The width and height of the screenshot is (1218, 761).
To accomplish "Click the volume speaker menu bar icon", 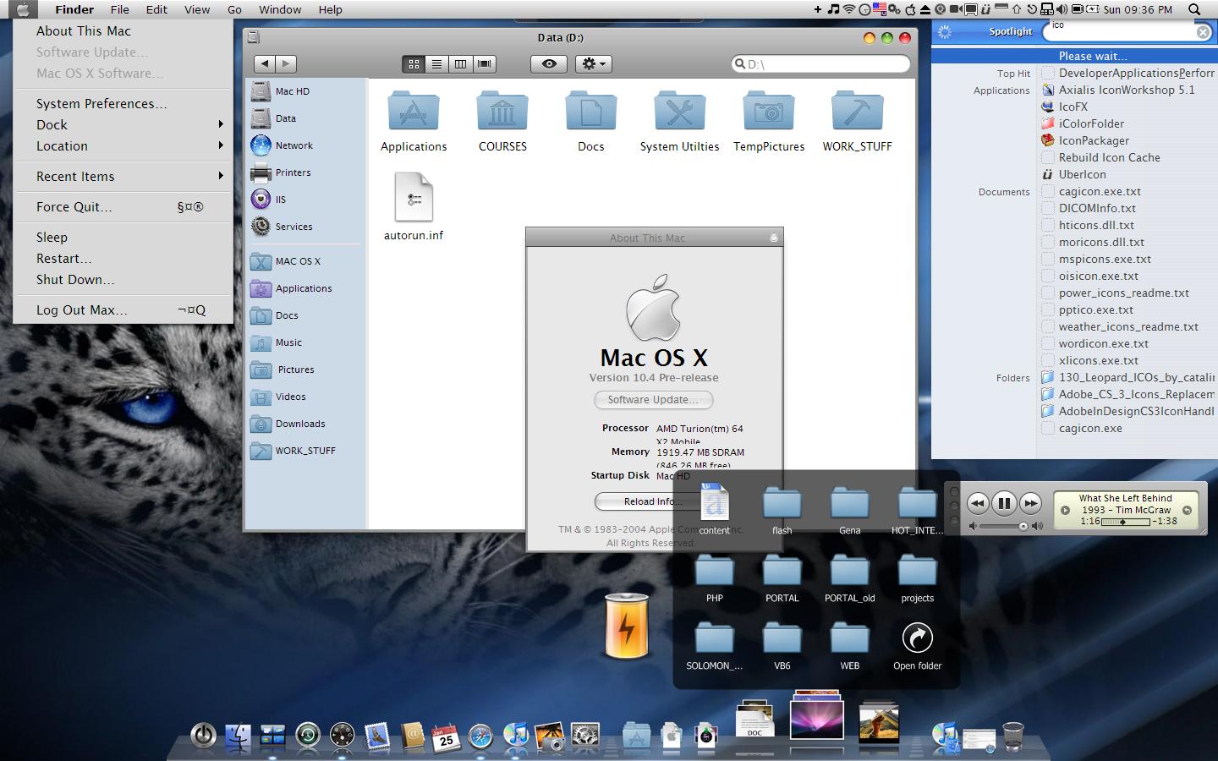I will tap(1061, 9).
